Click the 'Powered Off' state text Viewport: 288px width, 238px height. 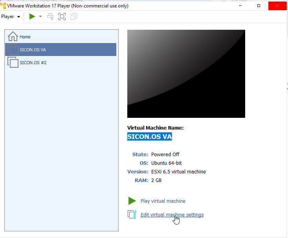[x=165, y=154]
